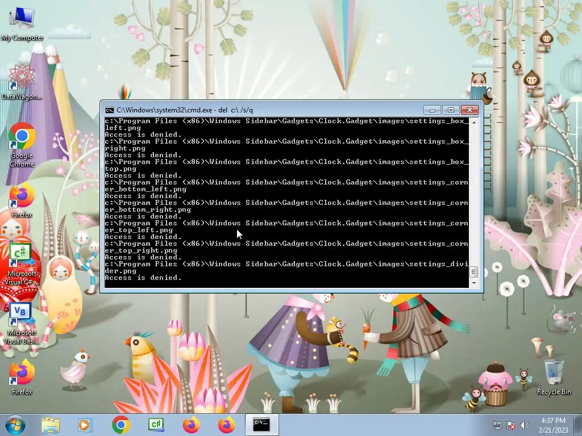Open the network tray icon
This screenshot has width=582, height=436.
click(x=497, y=425)
